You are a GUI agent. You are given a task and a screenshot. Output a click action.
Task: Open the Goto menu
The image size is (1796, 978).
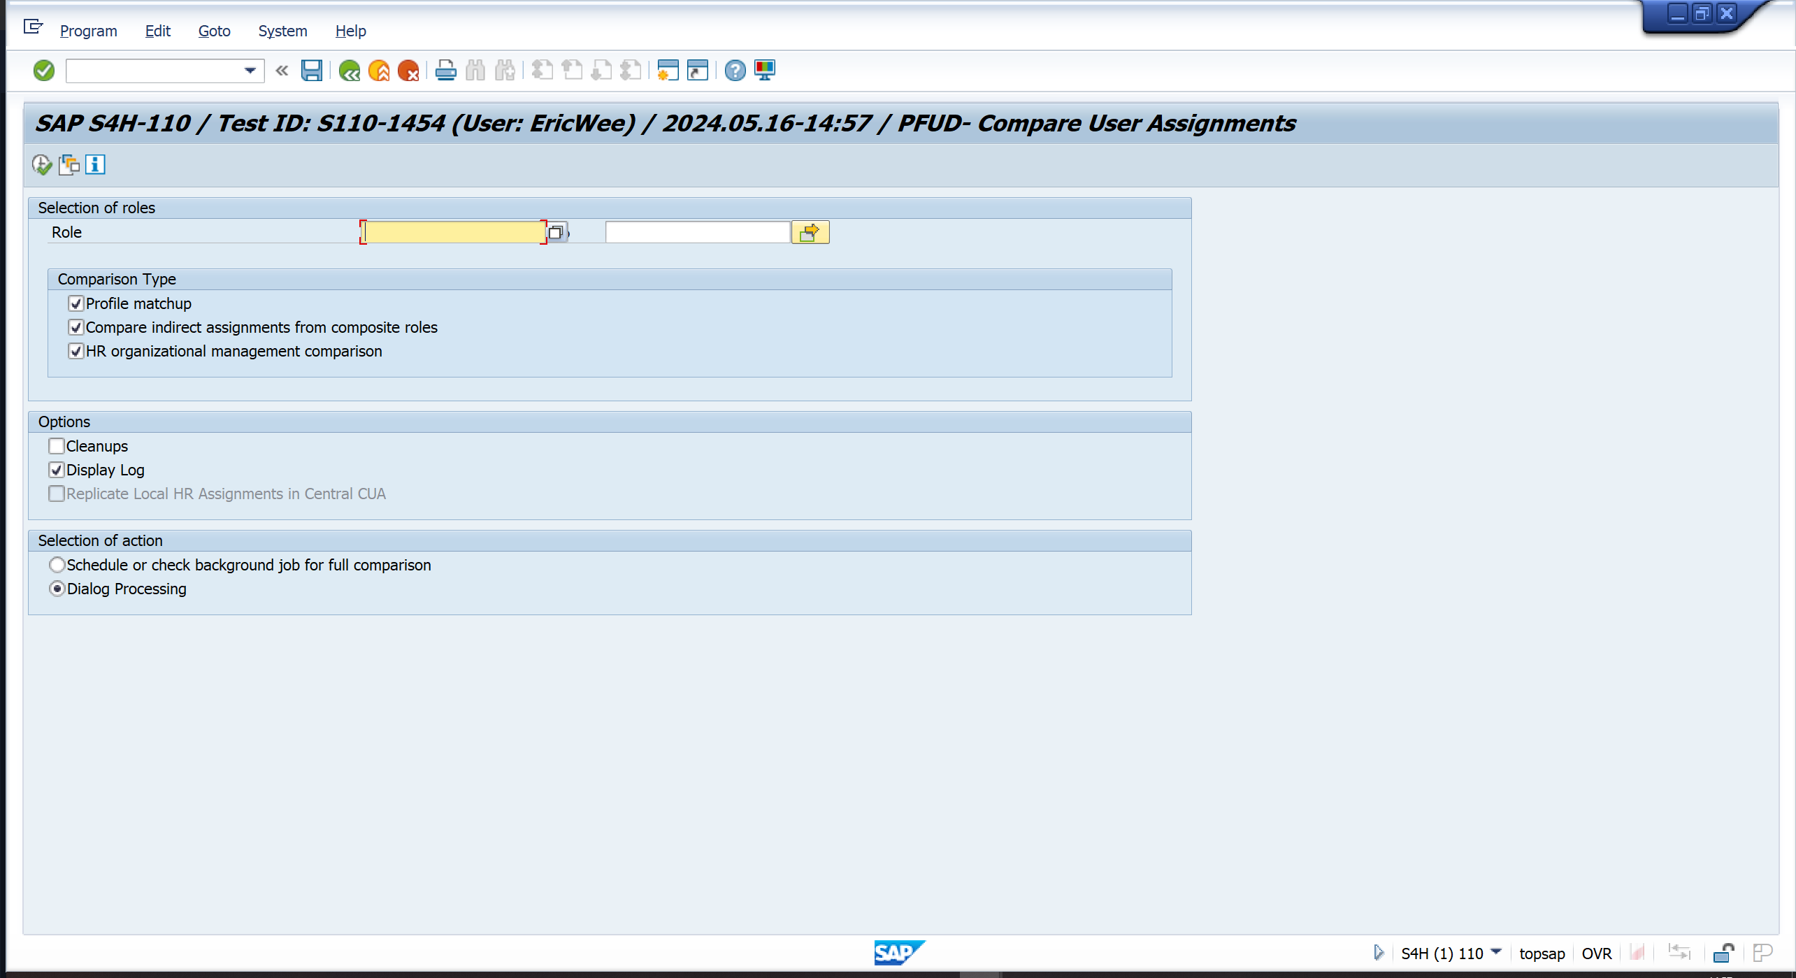214,31
